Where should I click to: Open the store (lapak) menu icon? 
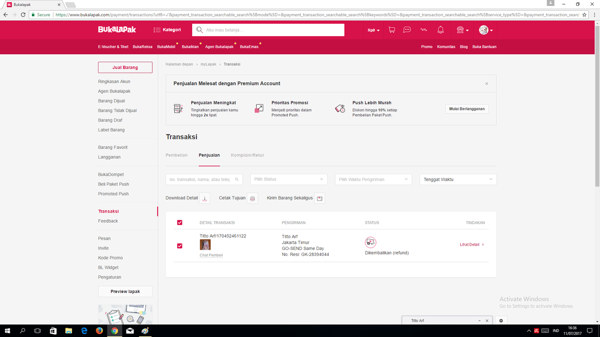(462, 30)
